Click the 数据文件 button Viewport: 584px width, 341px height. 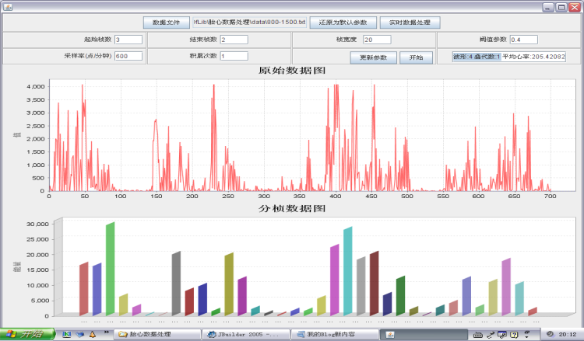(x=167, y=23)
